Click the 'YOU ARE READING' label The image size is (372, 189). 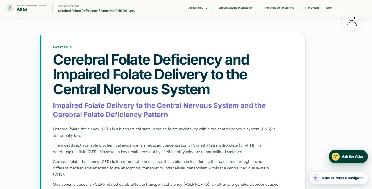click(x=69, y=6)
